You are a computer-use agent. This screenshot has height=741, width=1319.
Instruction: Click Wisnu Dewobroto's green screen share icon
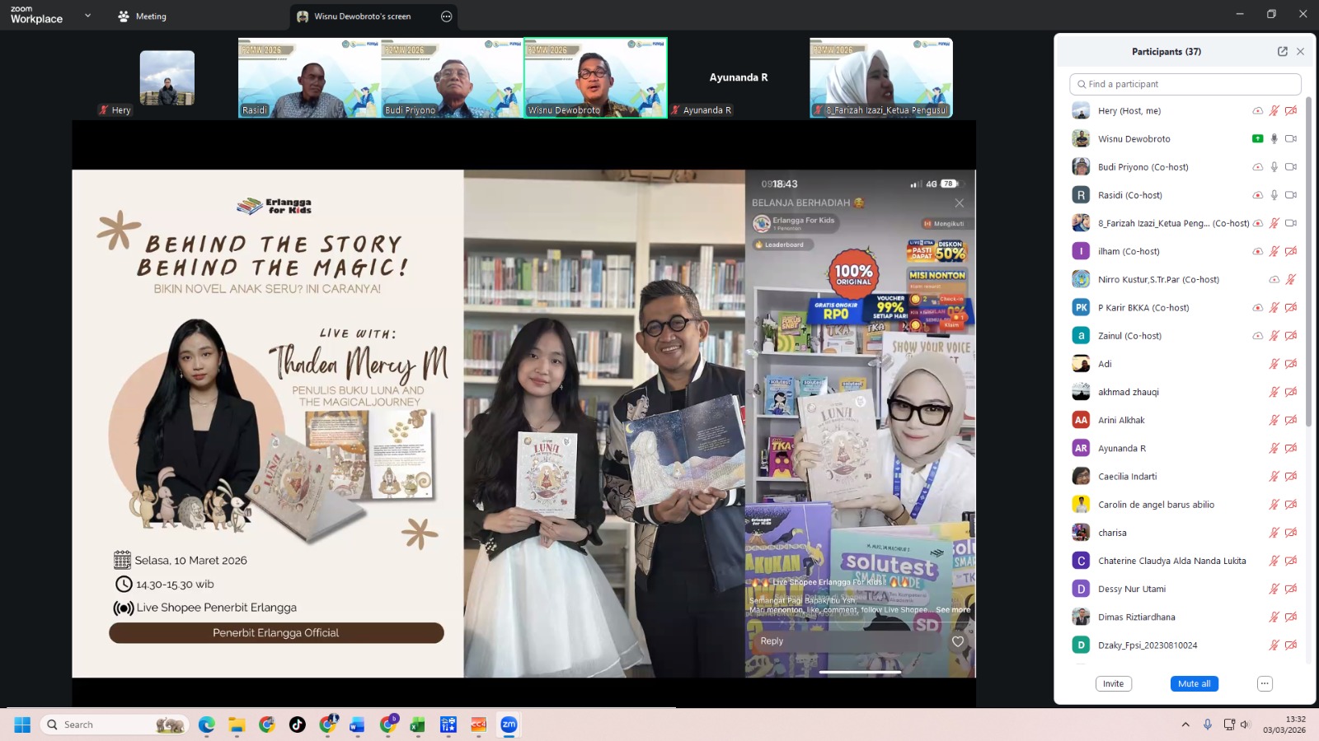[1257, 139]
